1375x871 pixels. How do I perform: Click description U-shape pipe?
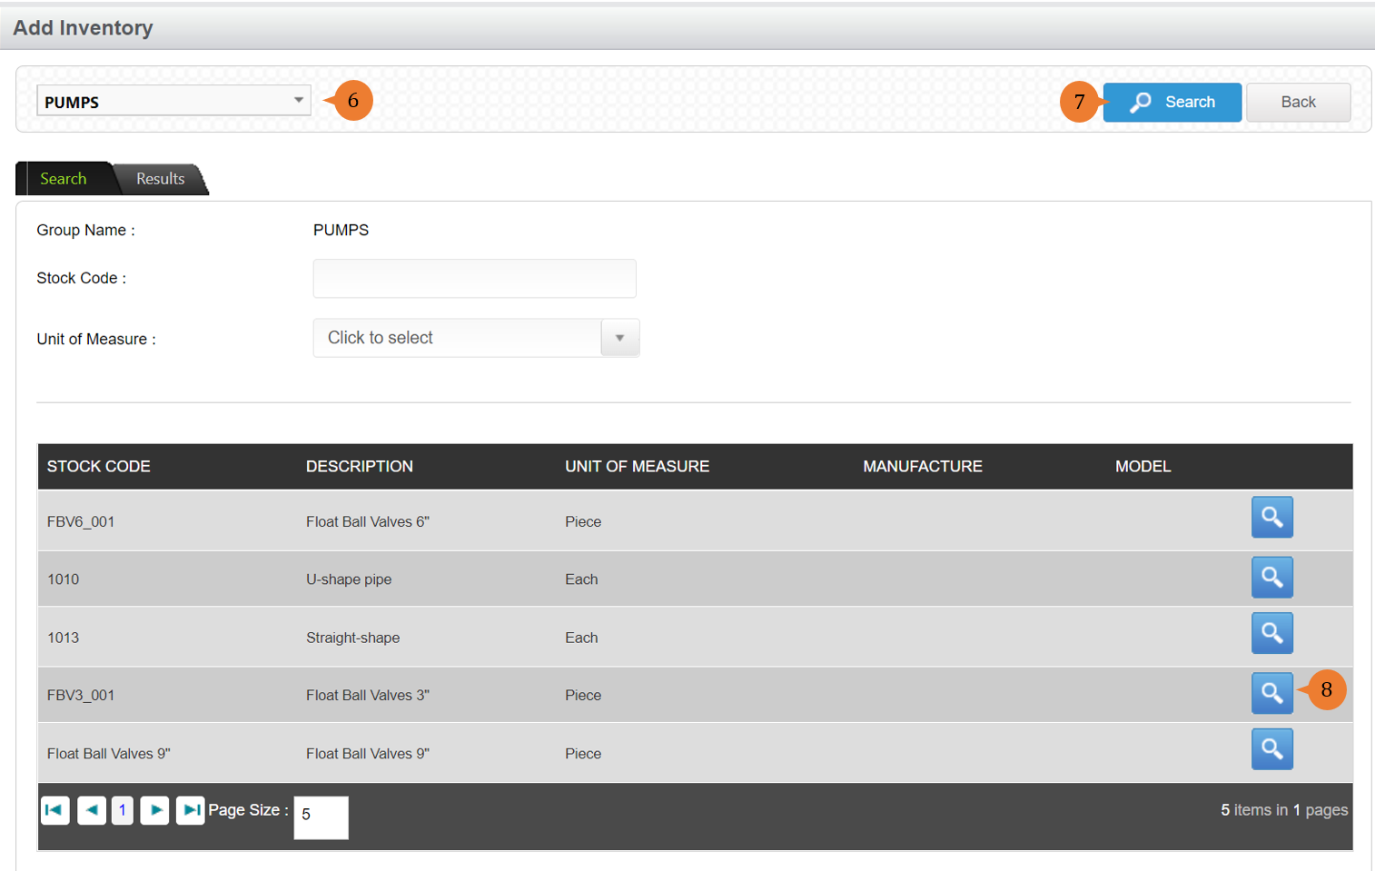click(349, 579)
